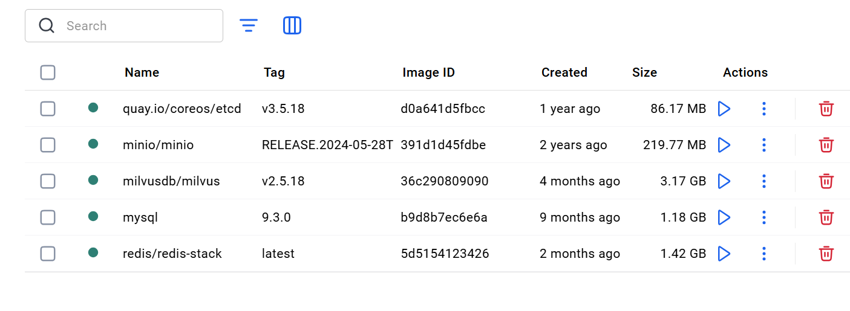850x311 pixels.
Task: Select the milvusdb/milvus name
Action: (171, 181)
